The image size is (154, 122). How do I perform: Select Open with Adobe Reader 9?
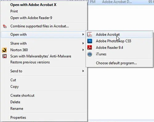pyautogui.click(x=31, y=18)
